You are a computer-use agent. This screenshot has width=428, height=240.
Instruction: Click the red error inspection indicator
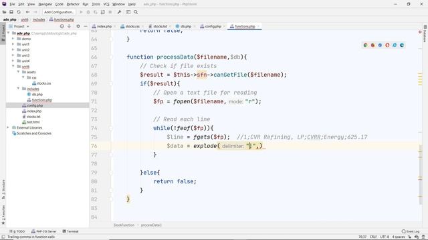[x=420, y=32]
